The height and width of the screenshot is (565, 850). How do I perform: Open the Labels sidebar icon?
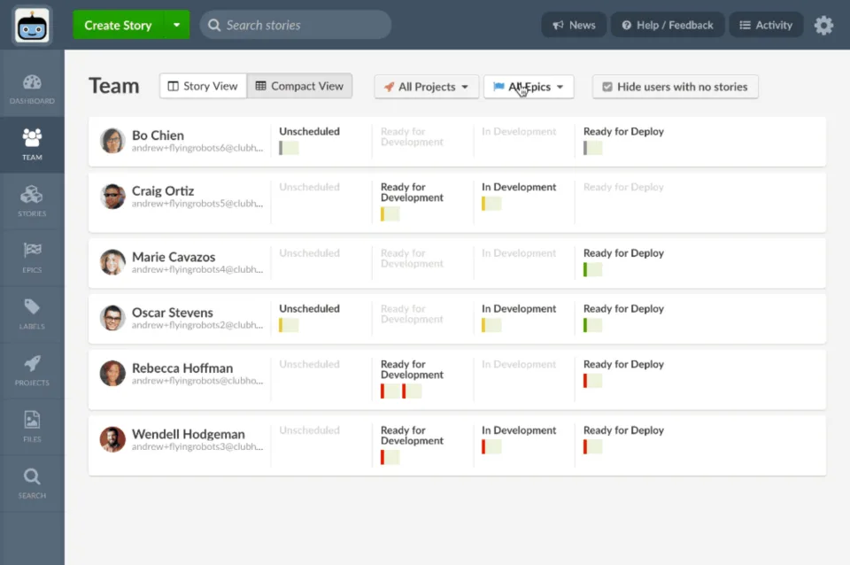click(x=32, y=314)
